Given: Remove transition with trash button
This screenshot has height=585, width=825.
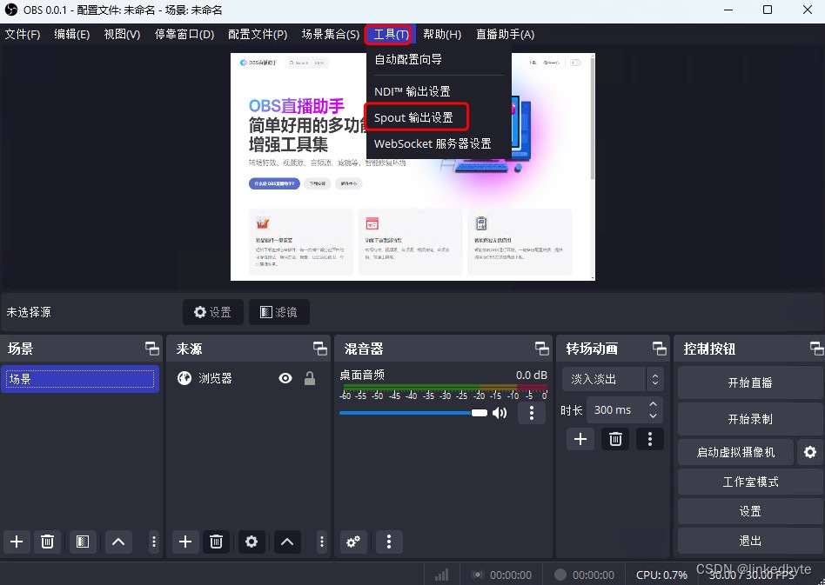Looking at the screenshot, I should point(615,440).
